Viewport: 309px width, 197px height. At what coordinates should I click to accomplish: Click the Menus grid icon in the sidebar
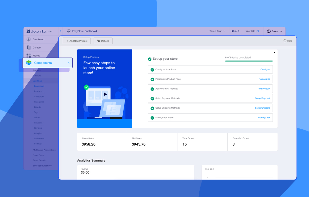pyautogui.click(x=28, y=55)
